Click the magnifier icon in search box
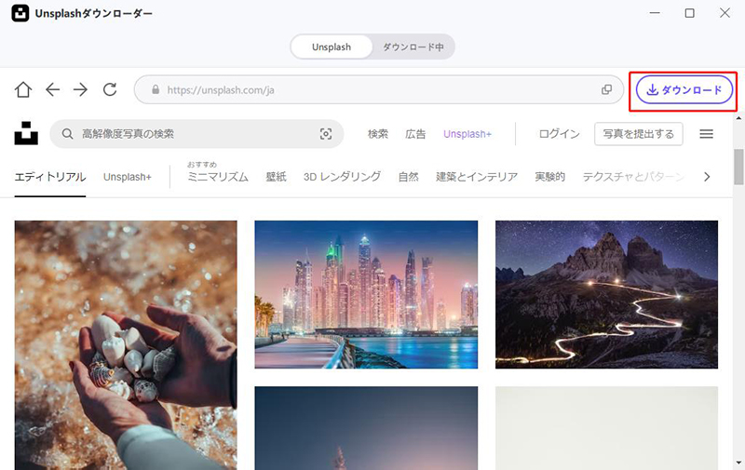The image size is (745, 470). tap(67, 134)
